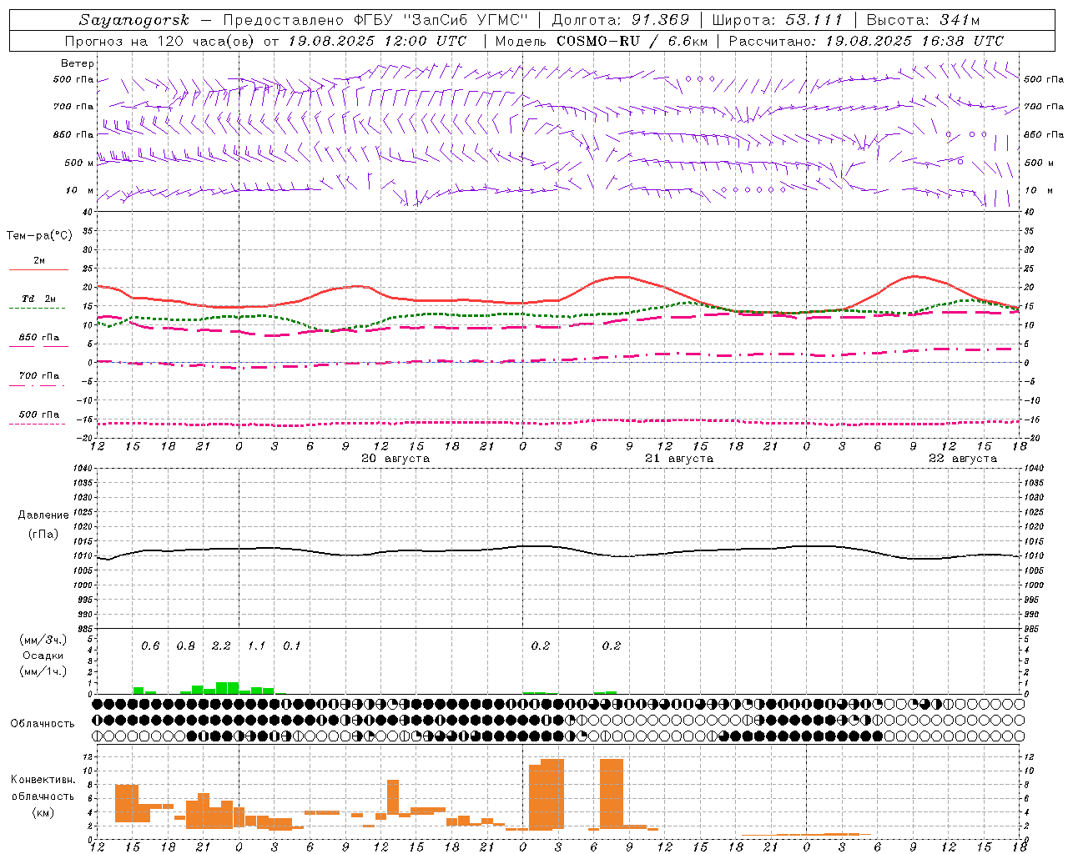This screenshot has height=854, width=1068.
Task: Click the red 2м temperature legend line
Action: coord(38,269)
